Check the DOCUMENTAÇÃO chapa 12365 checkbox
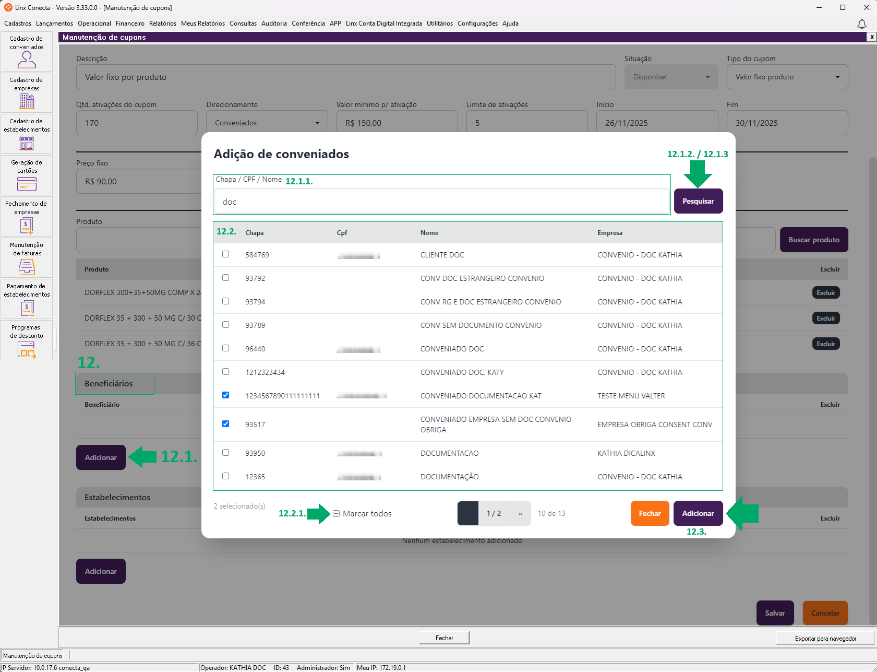 pyautogui.click(x=225, y=476)
